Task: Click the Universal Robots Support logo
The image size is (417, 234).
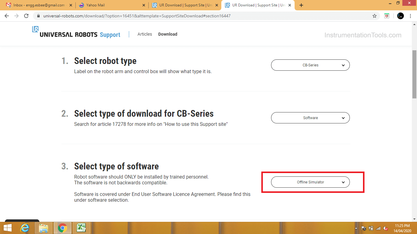Action: point(76,32)
